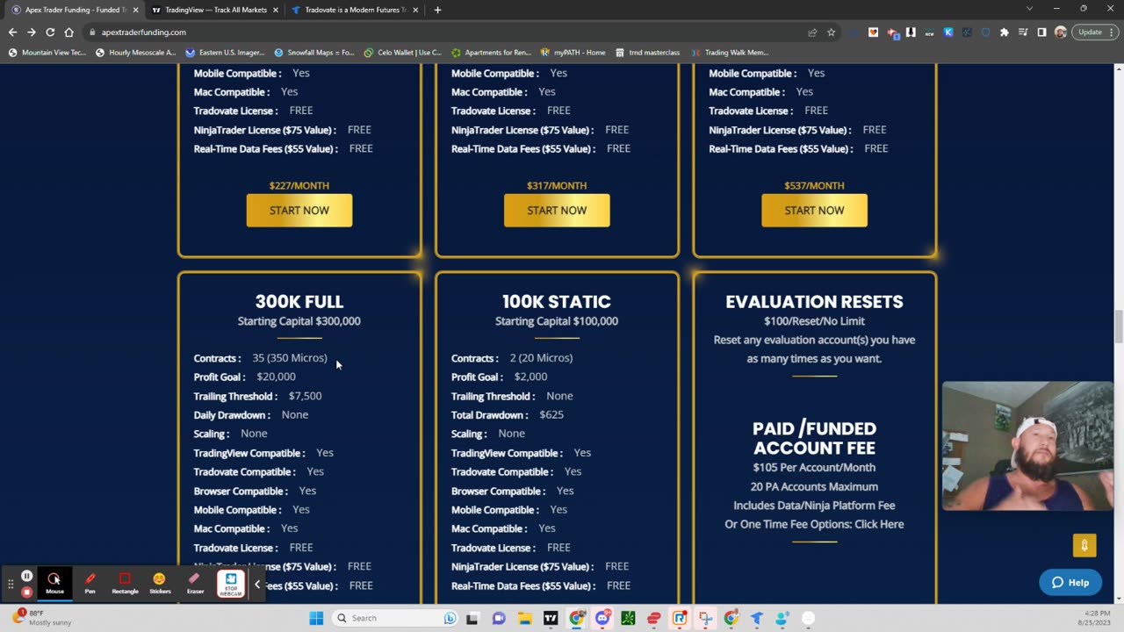
Task: Open Snipping Tool from taskbar
Action: coord(705,618)
